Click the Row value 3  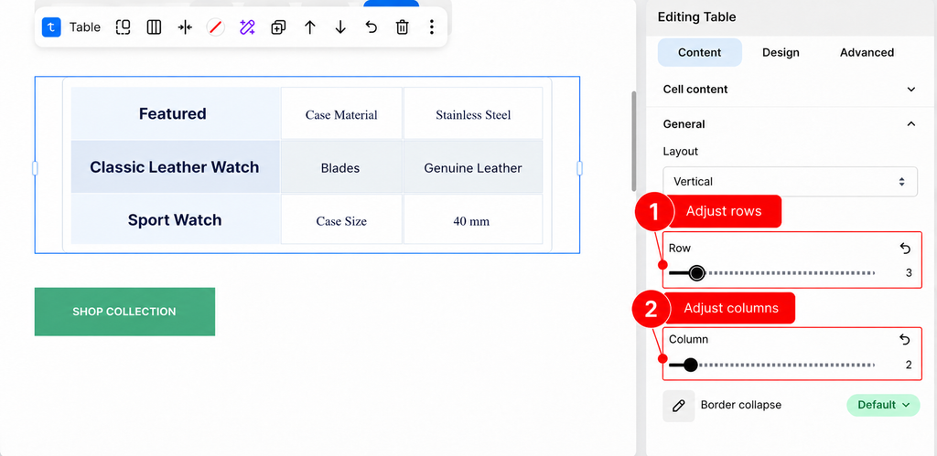pos(909,273)
